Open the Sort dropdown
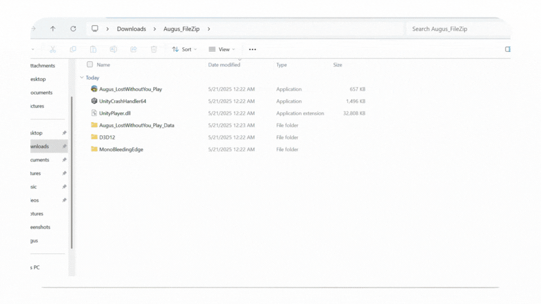The image size is (541, 304). coord(185,50)
